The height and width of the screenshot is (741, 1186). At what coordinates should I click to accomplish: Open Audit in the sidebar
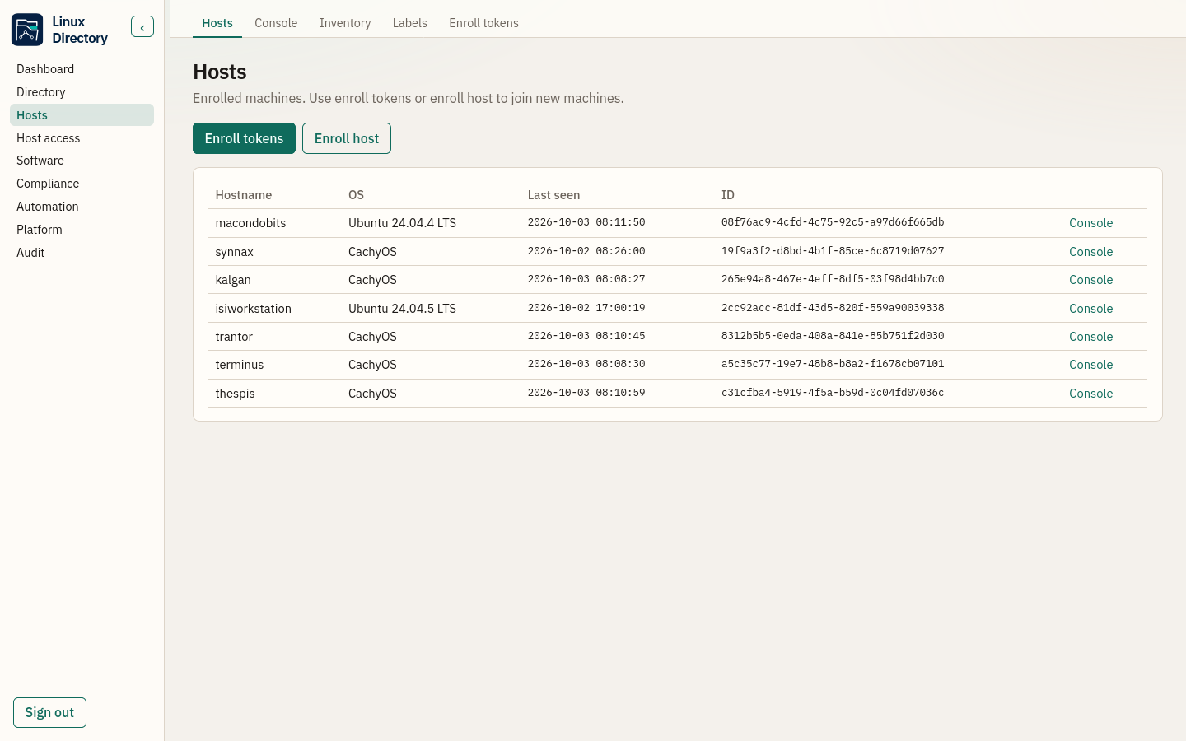[82, 253]
